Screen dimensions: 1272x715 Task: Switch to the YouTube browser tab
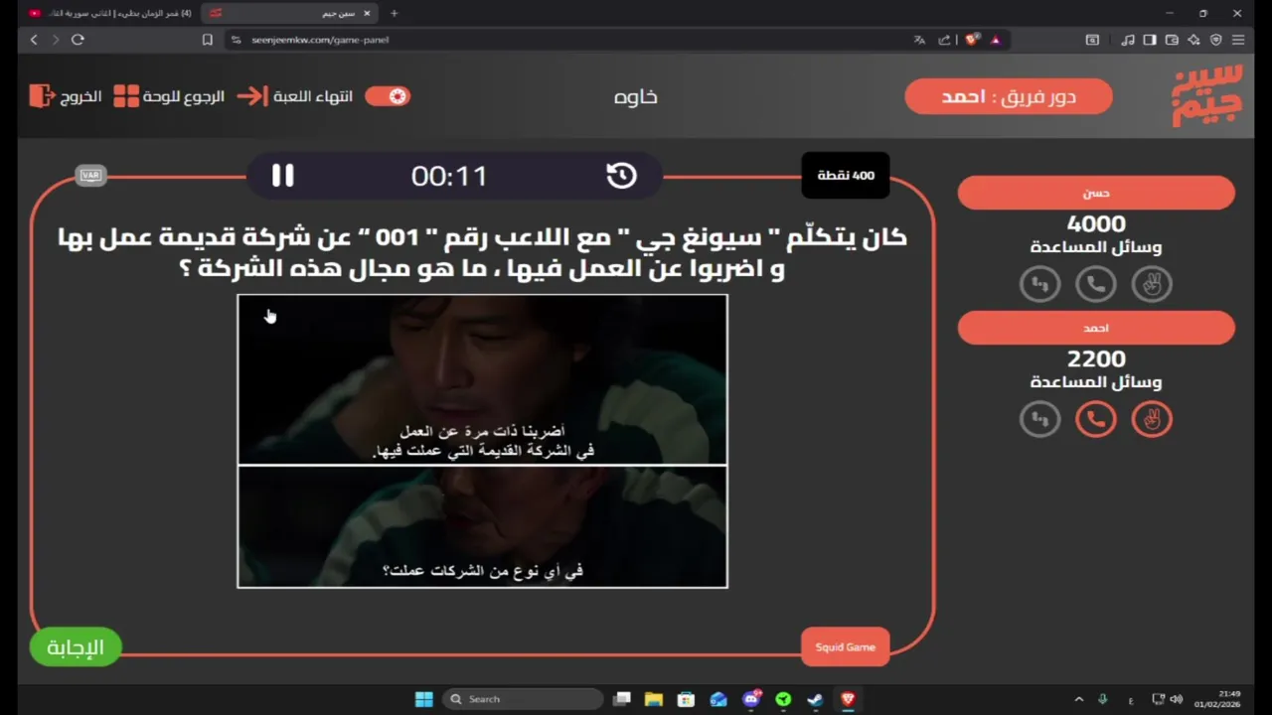pyautogui.click(x=109, y=13)
